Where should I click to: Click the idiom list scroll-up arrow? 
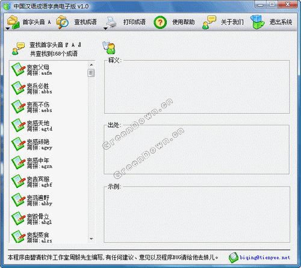92,65
